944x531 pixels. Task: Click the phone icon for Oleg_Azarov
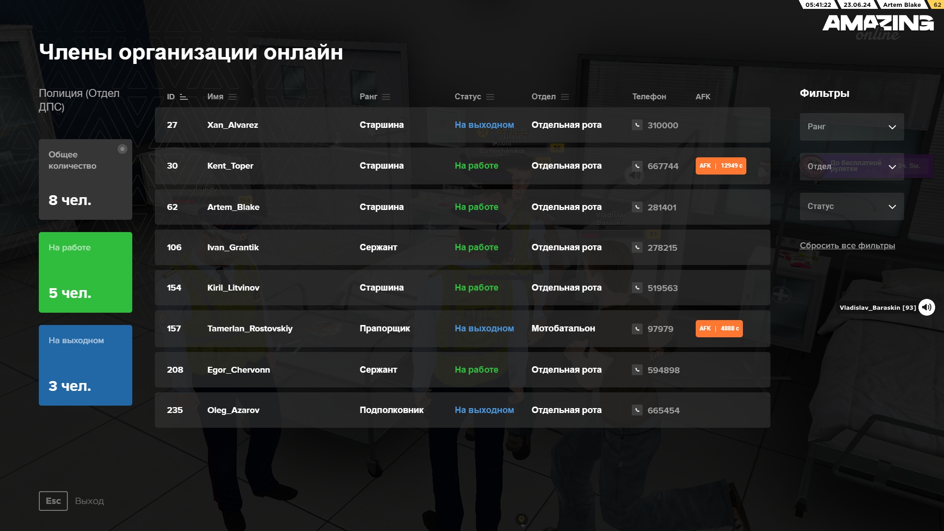tap(637, 410)
